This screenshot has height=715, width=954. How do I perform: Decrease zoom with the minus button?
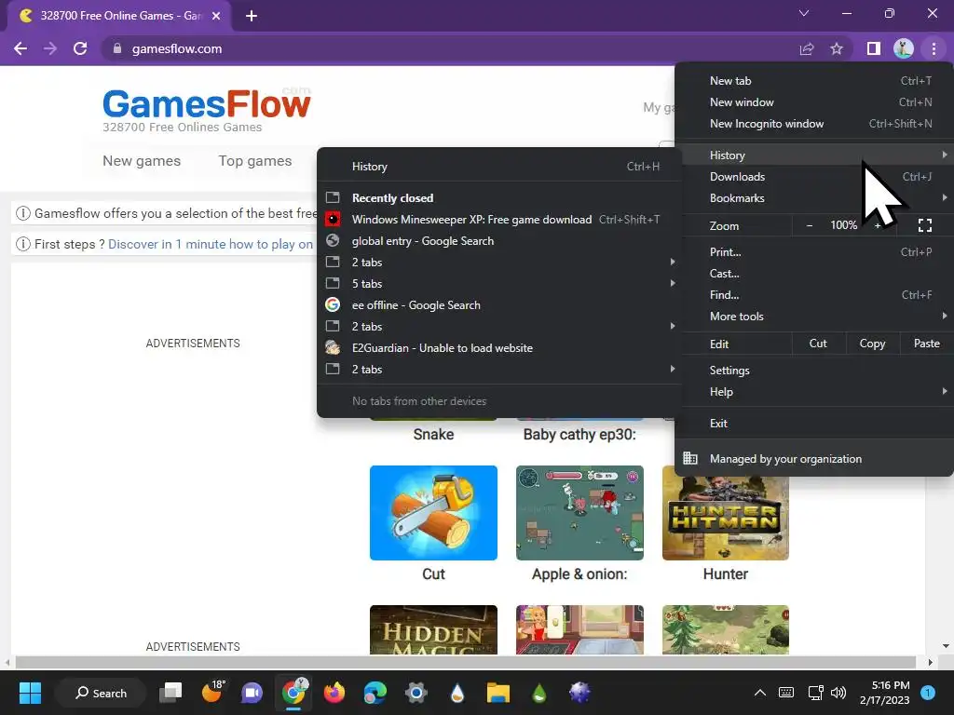point(810,225)
